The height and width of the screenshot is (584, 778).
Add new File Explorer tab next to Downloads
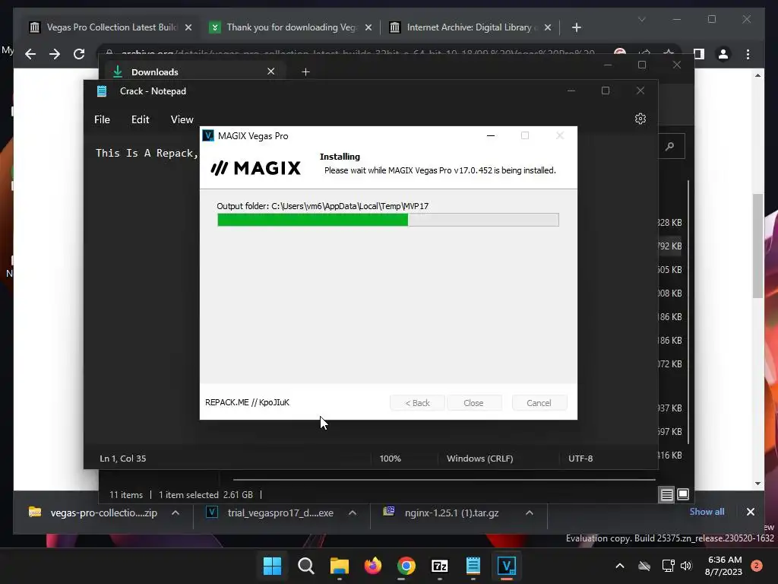305,72
